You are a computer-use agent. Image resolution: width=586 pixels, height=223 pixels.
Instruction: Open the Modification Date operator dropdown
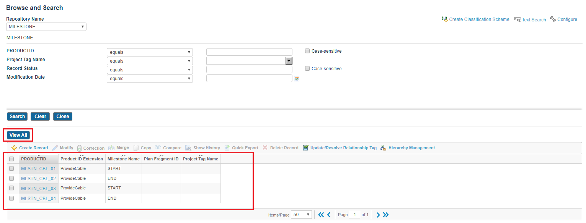150,79
